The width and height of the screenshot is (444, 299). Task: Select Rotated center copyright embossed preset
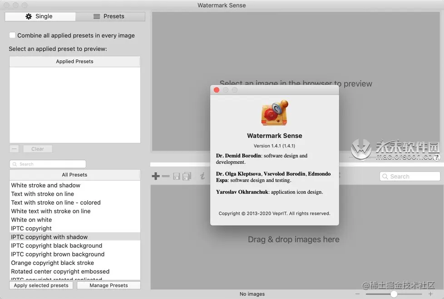pyautogui.click(x=75, y=271)
